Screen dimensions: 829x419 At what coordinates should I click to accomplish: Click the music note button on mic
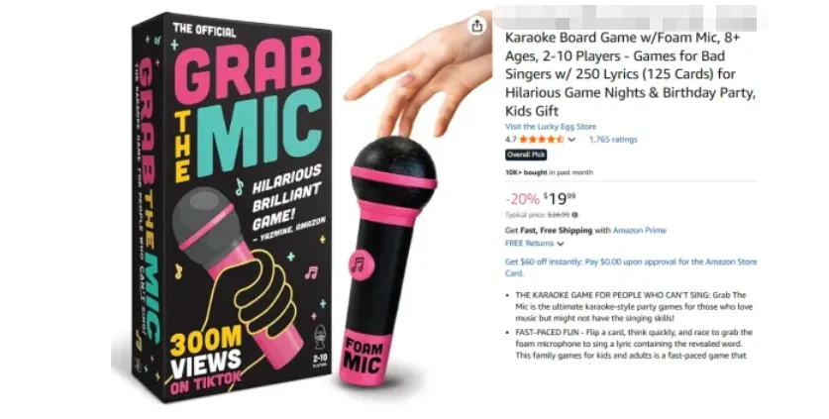click(361, 263)
